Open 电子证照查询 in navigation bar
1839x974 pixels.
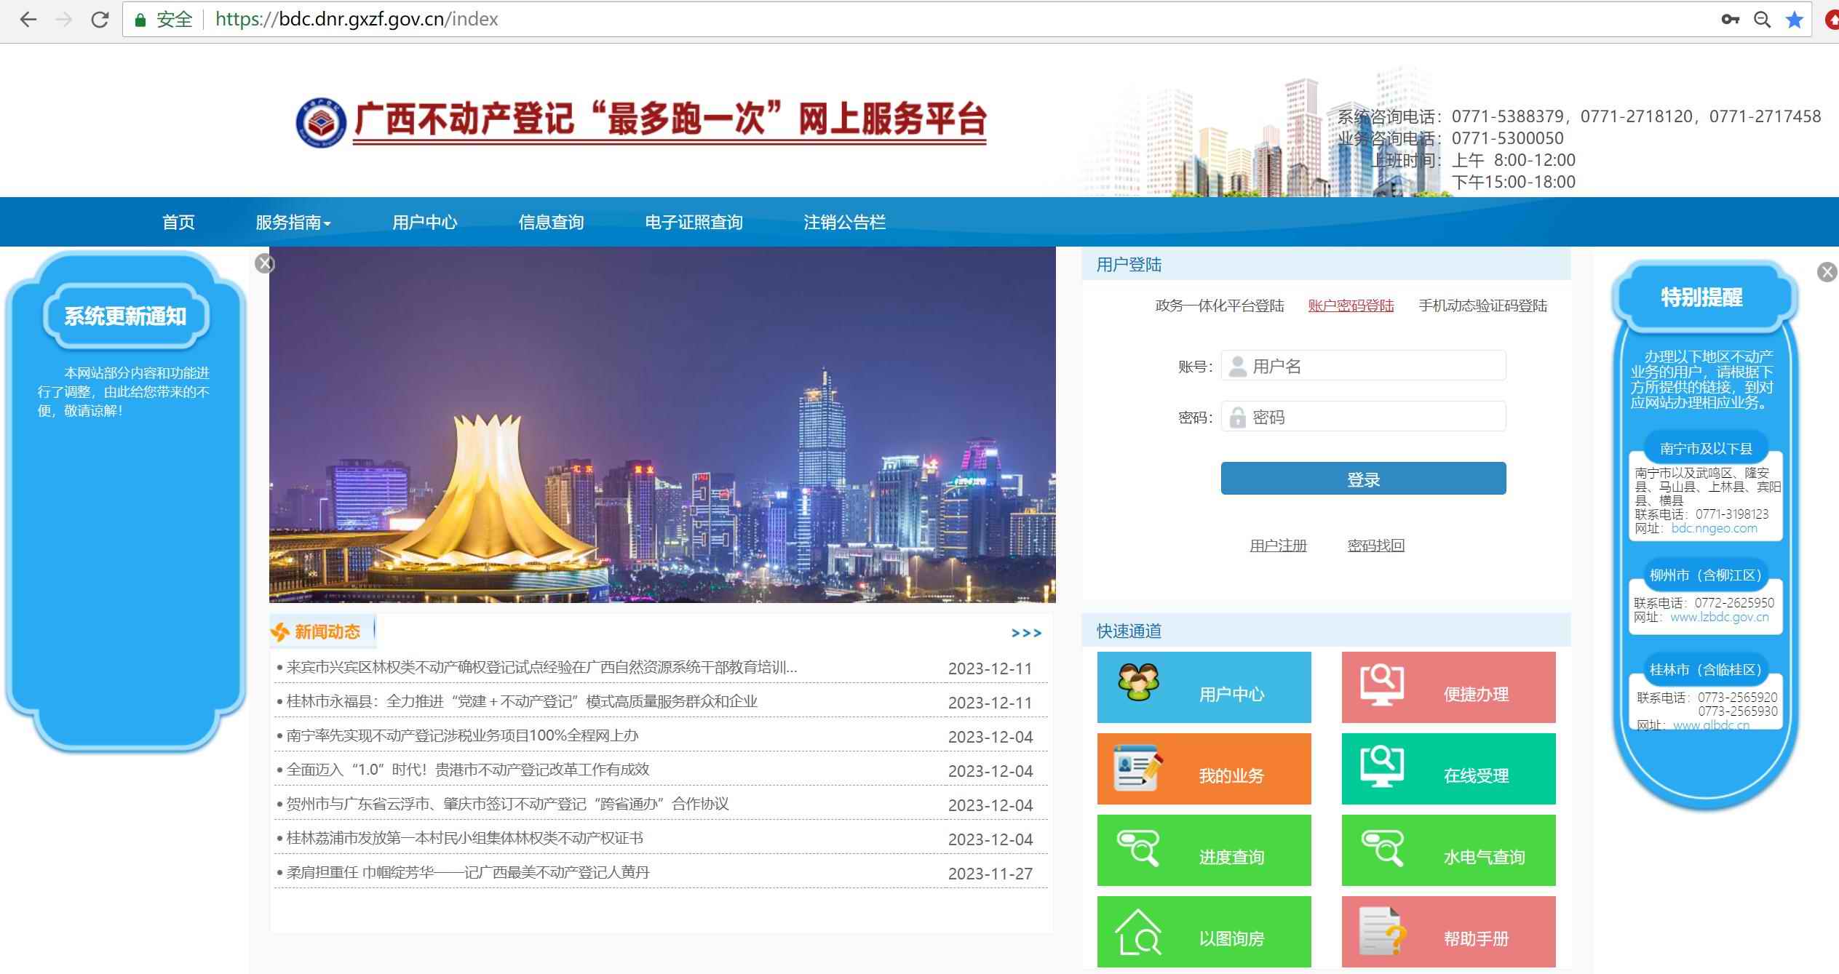[693, 223]
